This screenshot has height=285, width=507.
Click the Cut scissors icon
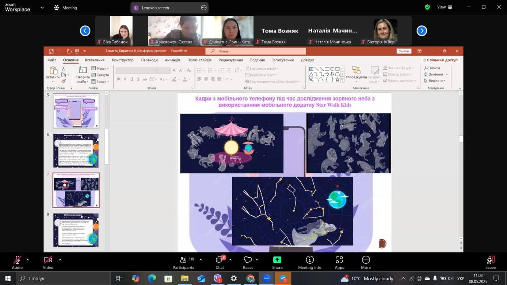[x=63, y=68]
